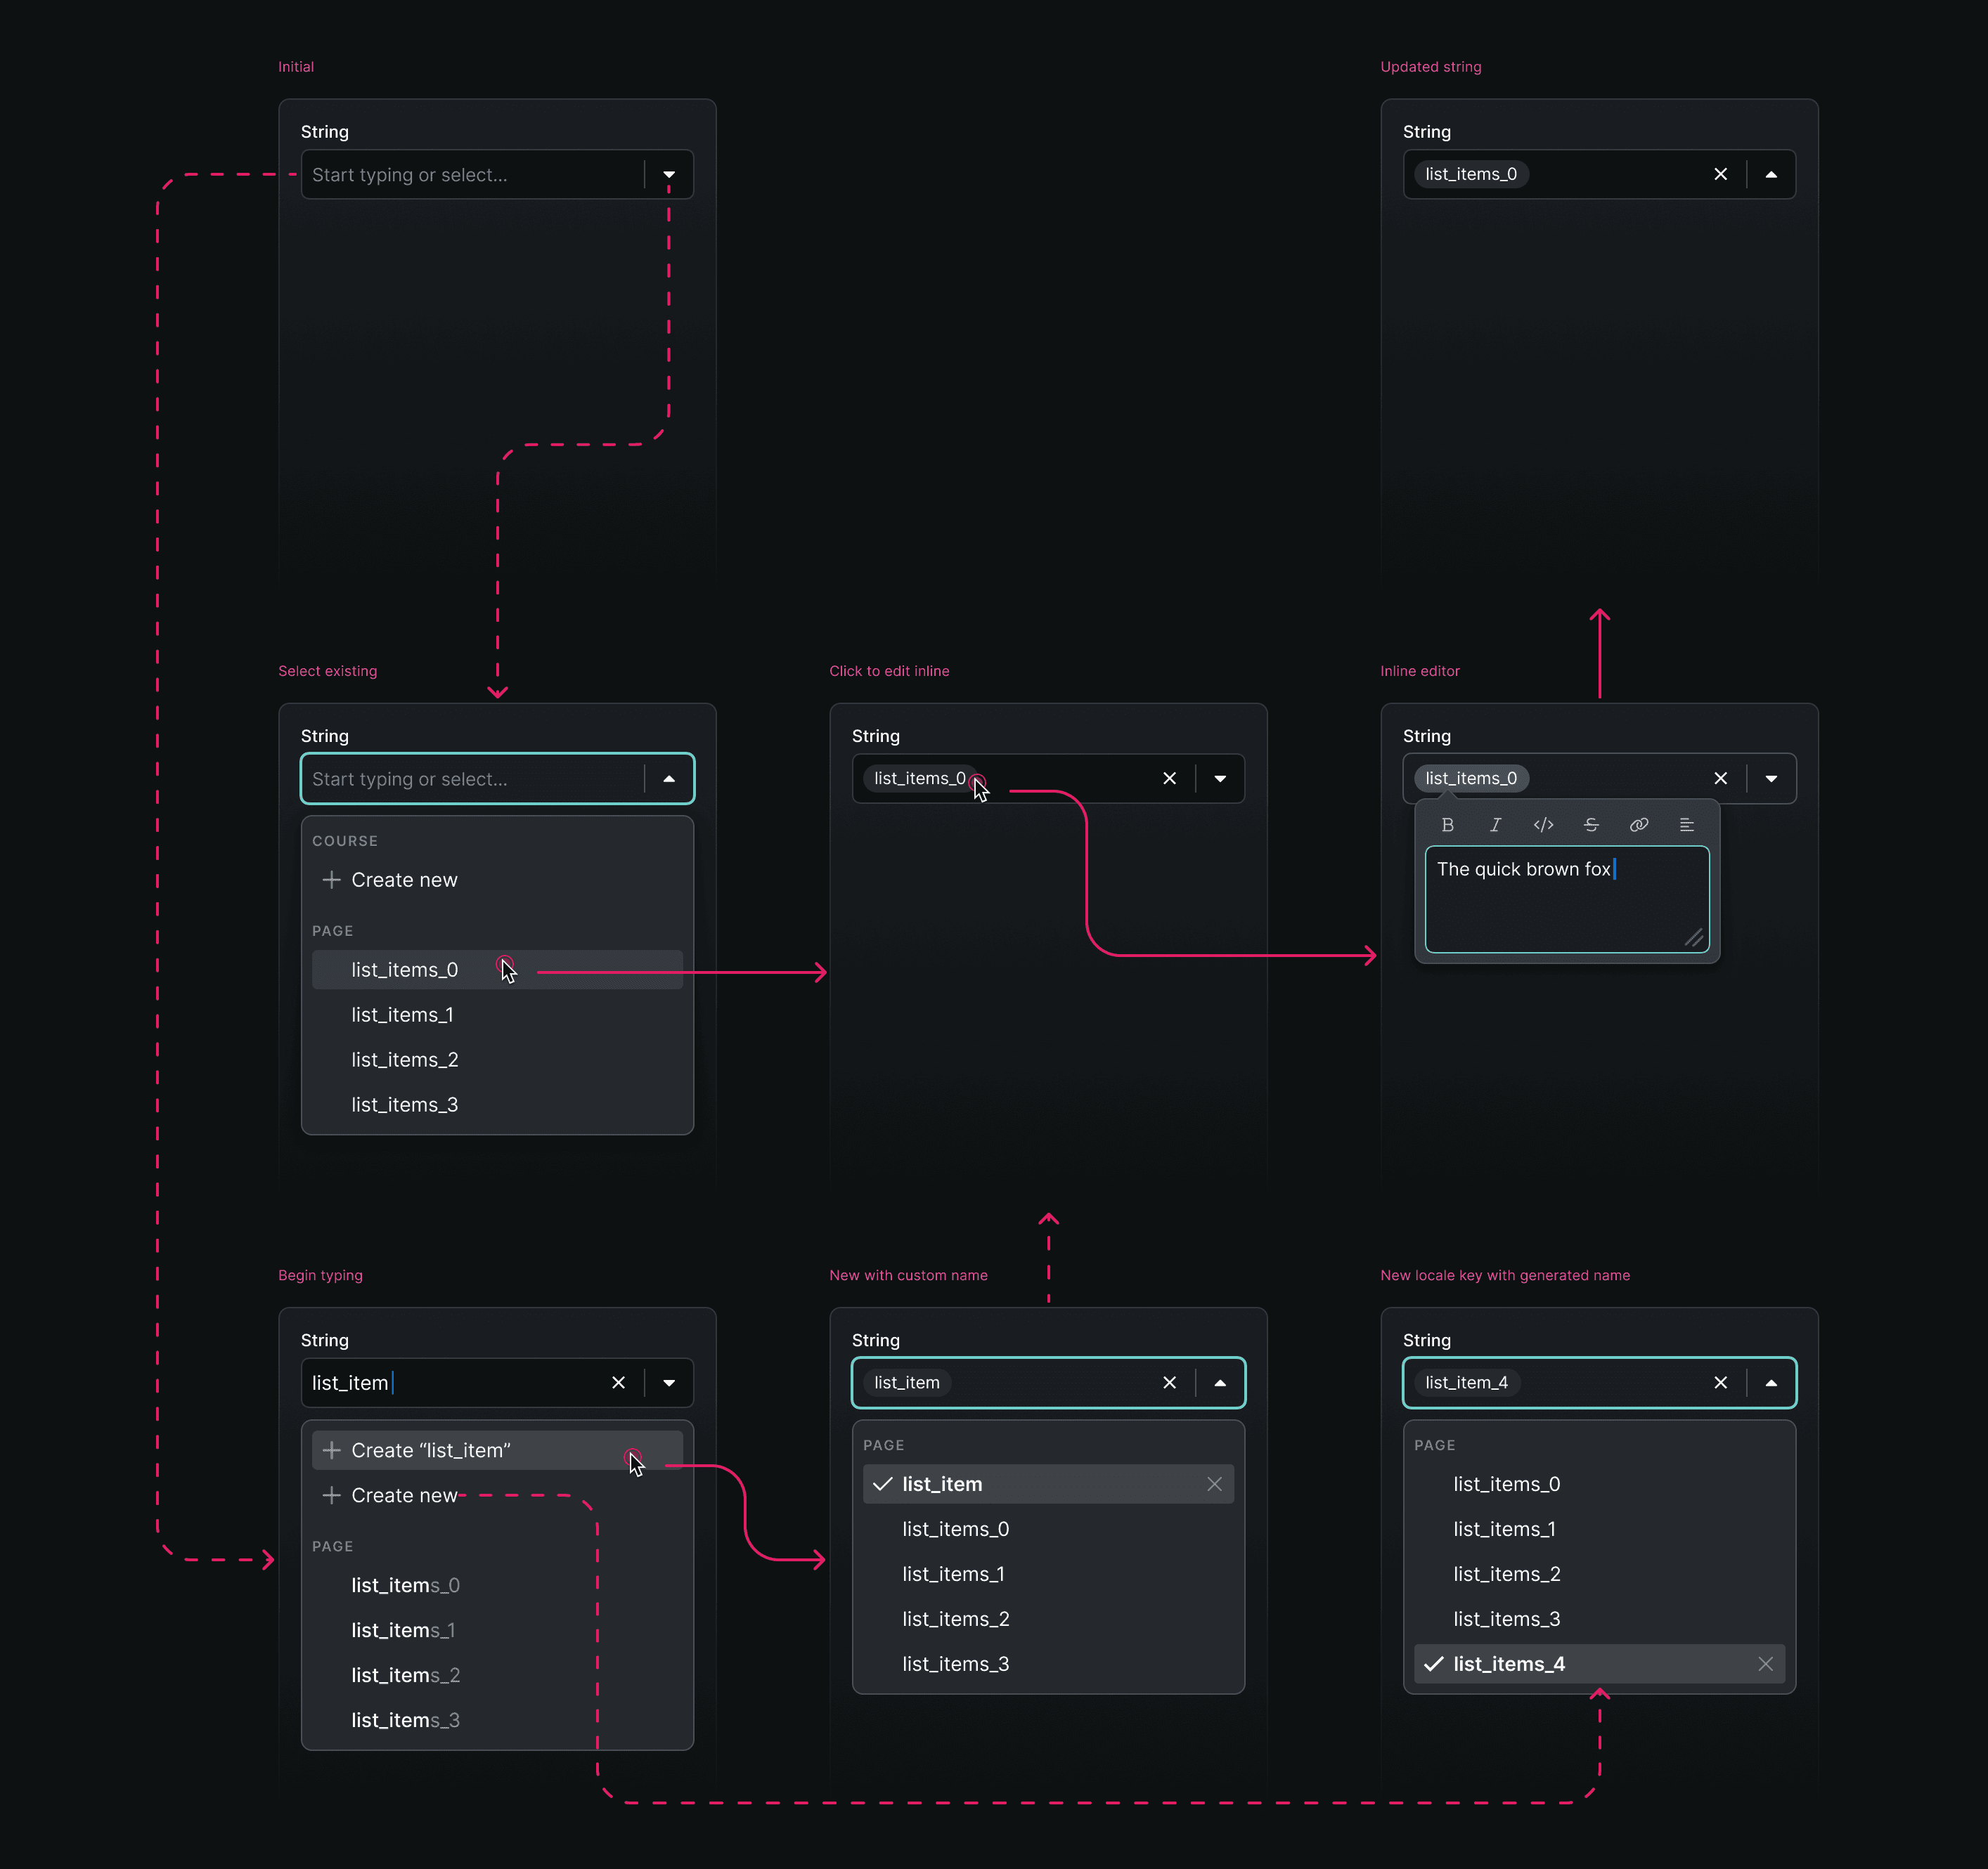Remove checked list_items_4 option in the dropdown list
1988x1869 pixels.
[1765, 1664]
